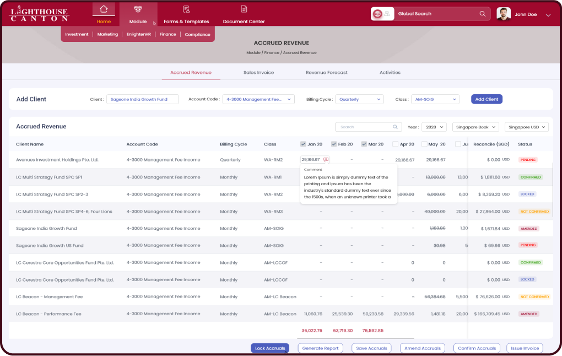Screen dimensions: 562x356
Task: Click CONFIRMED status for LC Multi Strategy SP1
Action: (x=531, y=177)
